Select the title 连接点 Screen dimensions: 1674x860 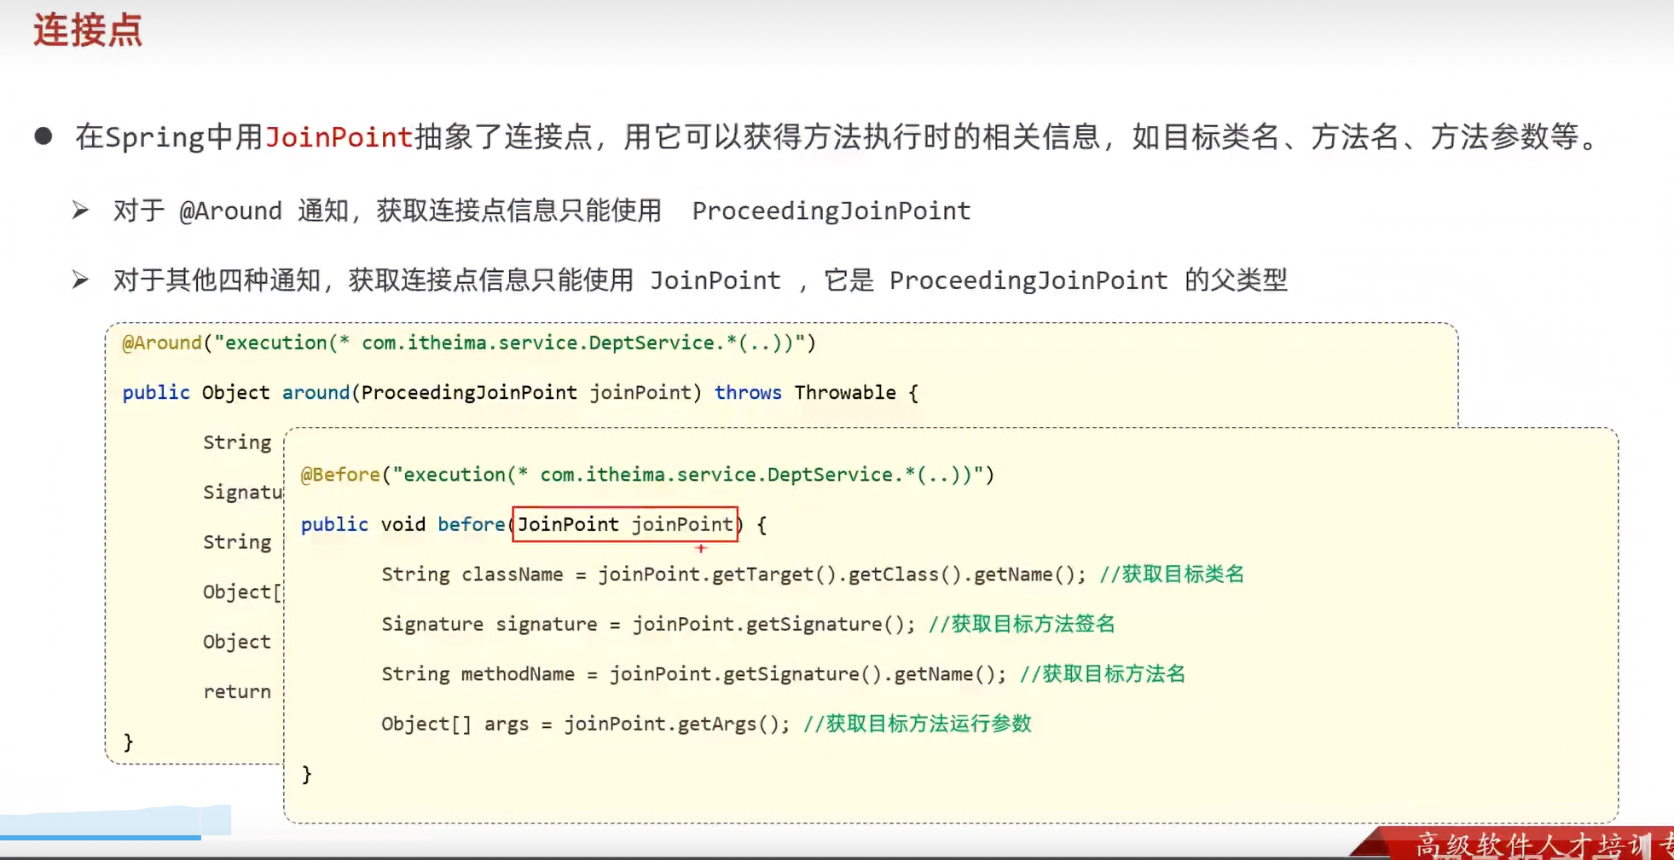[x=85, y=32]
